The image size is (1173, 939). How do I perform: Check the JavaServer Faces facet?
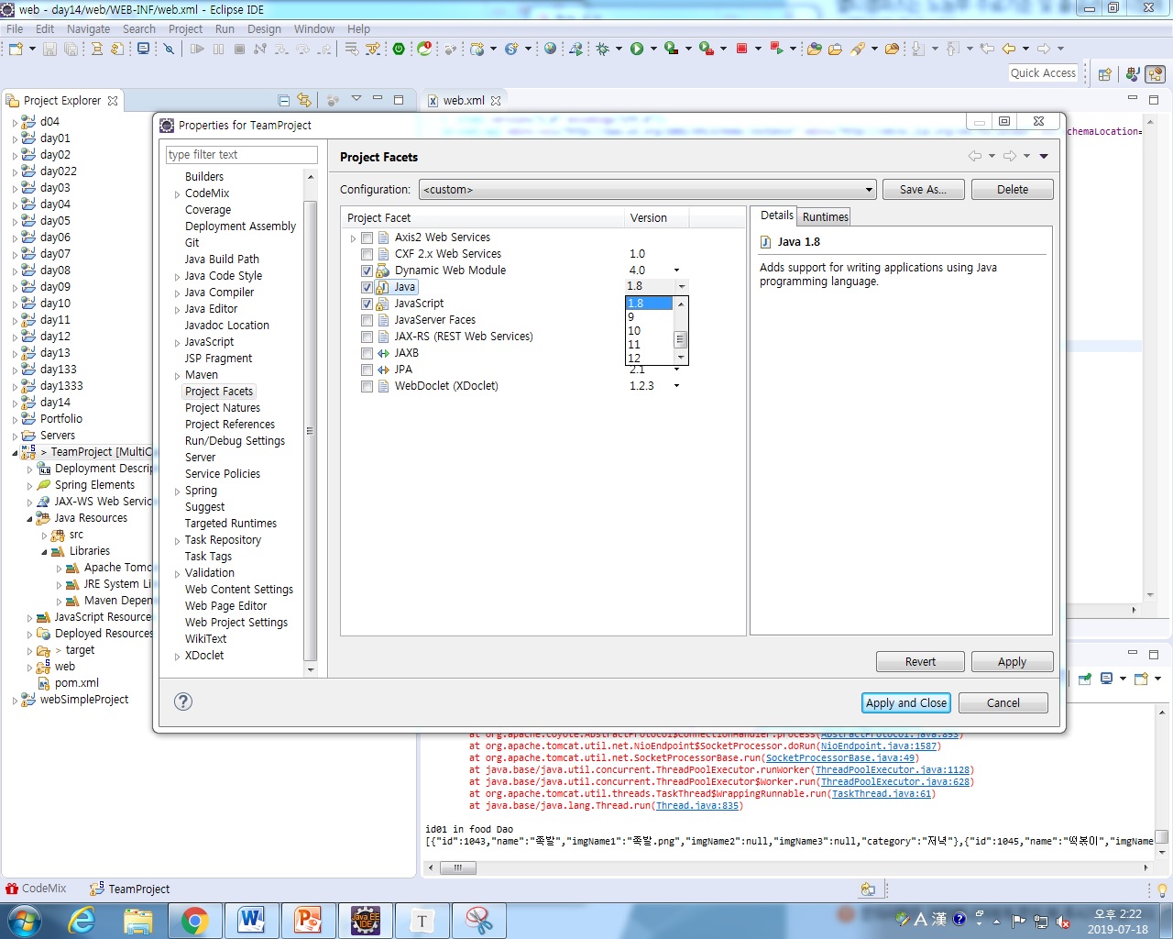(x=367, y=320)
